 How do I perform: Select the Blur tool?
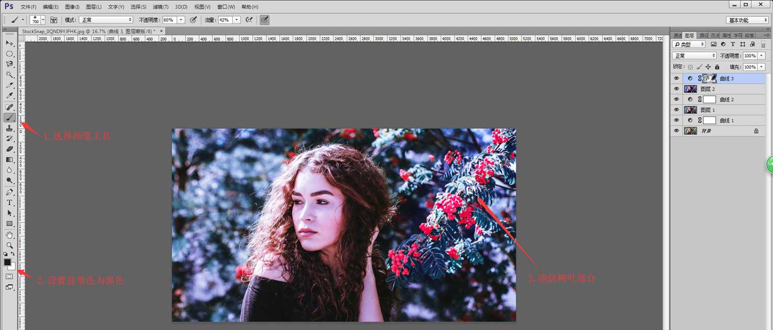(9, 170)
